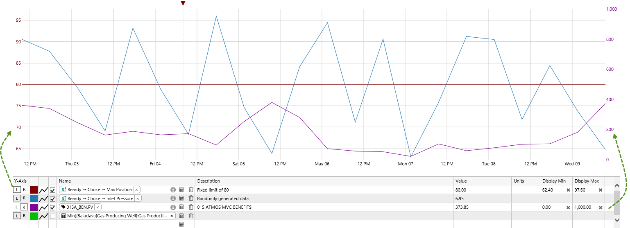The image size is (630, 228).
Task: Toggle visibility checkbox for Max Position
Action: pos(53,190)
